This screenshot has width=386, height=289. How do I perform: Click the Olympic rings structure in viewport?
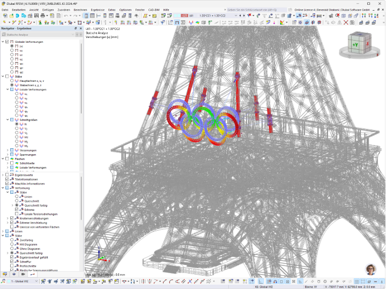click(203, 123)
